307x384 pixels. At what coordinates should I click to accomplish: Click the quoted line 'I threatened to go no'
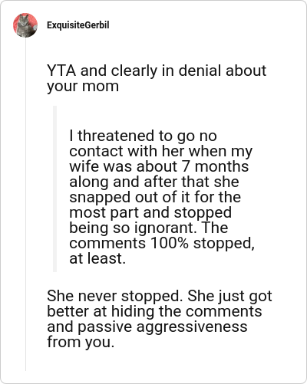click(x=143, y=136)
